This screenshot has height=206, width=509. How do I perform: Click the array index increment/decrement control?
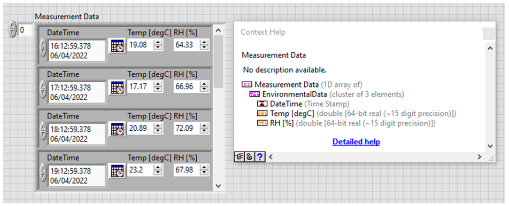point(12,30)
